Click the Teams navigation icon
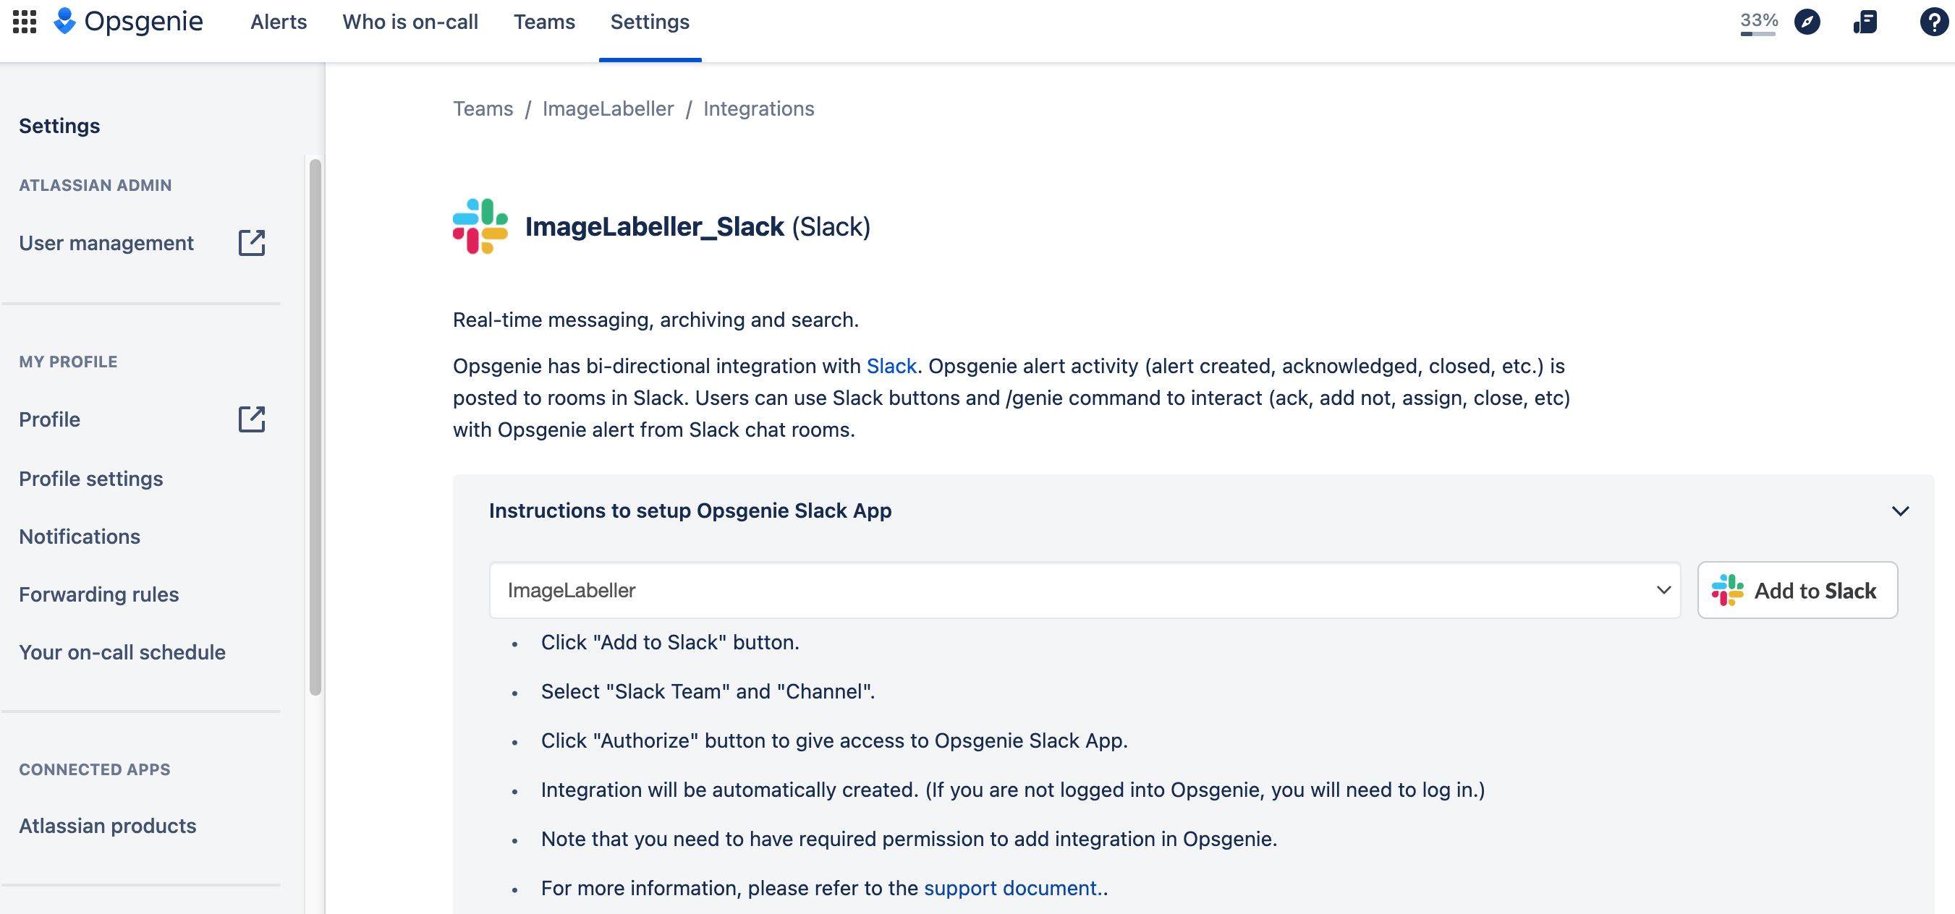This screenshot has width=1955, height=914. click(x=545, y=21)
